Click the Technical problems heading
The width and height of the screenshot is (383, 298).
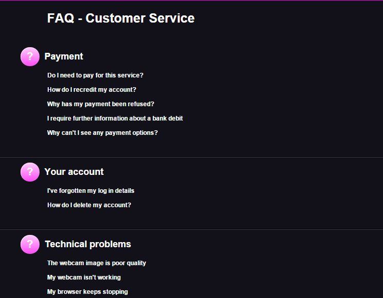coord(88,244)
